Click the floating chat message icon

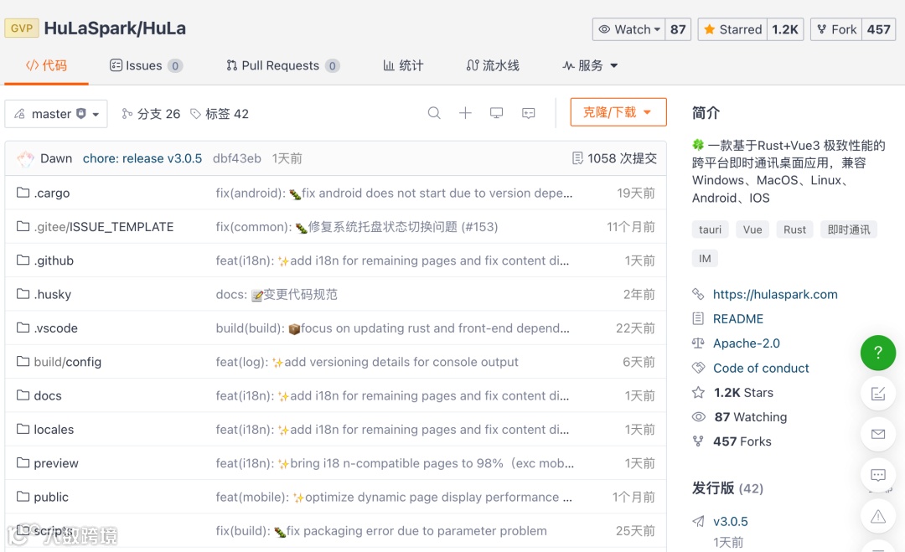coord(878,475)
